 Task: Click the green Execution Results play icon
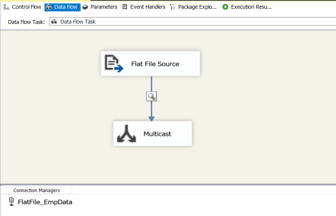click(225, 7)
